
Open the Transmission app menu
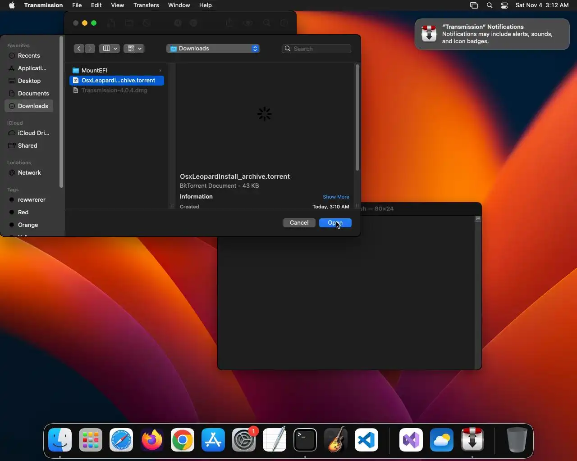pos(43,5)
